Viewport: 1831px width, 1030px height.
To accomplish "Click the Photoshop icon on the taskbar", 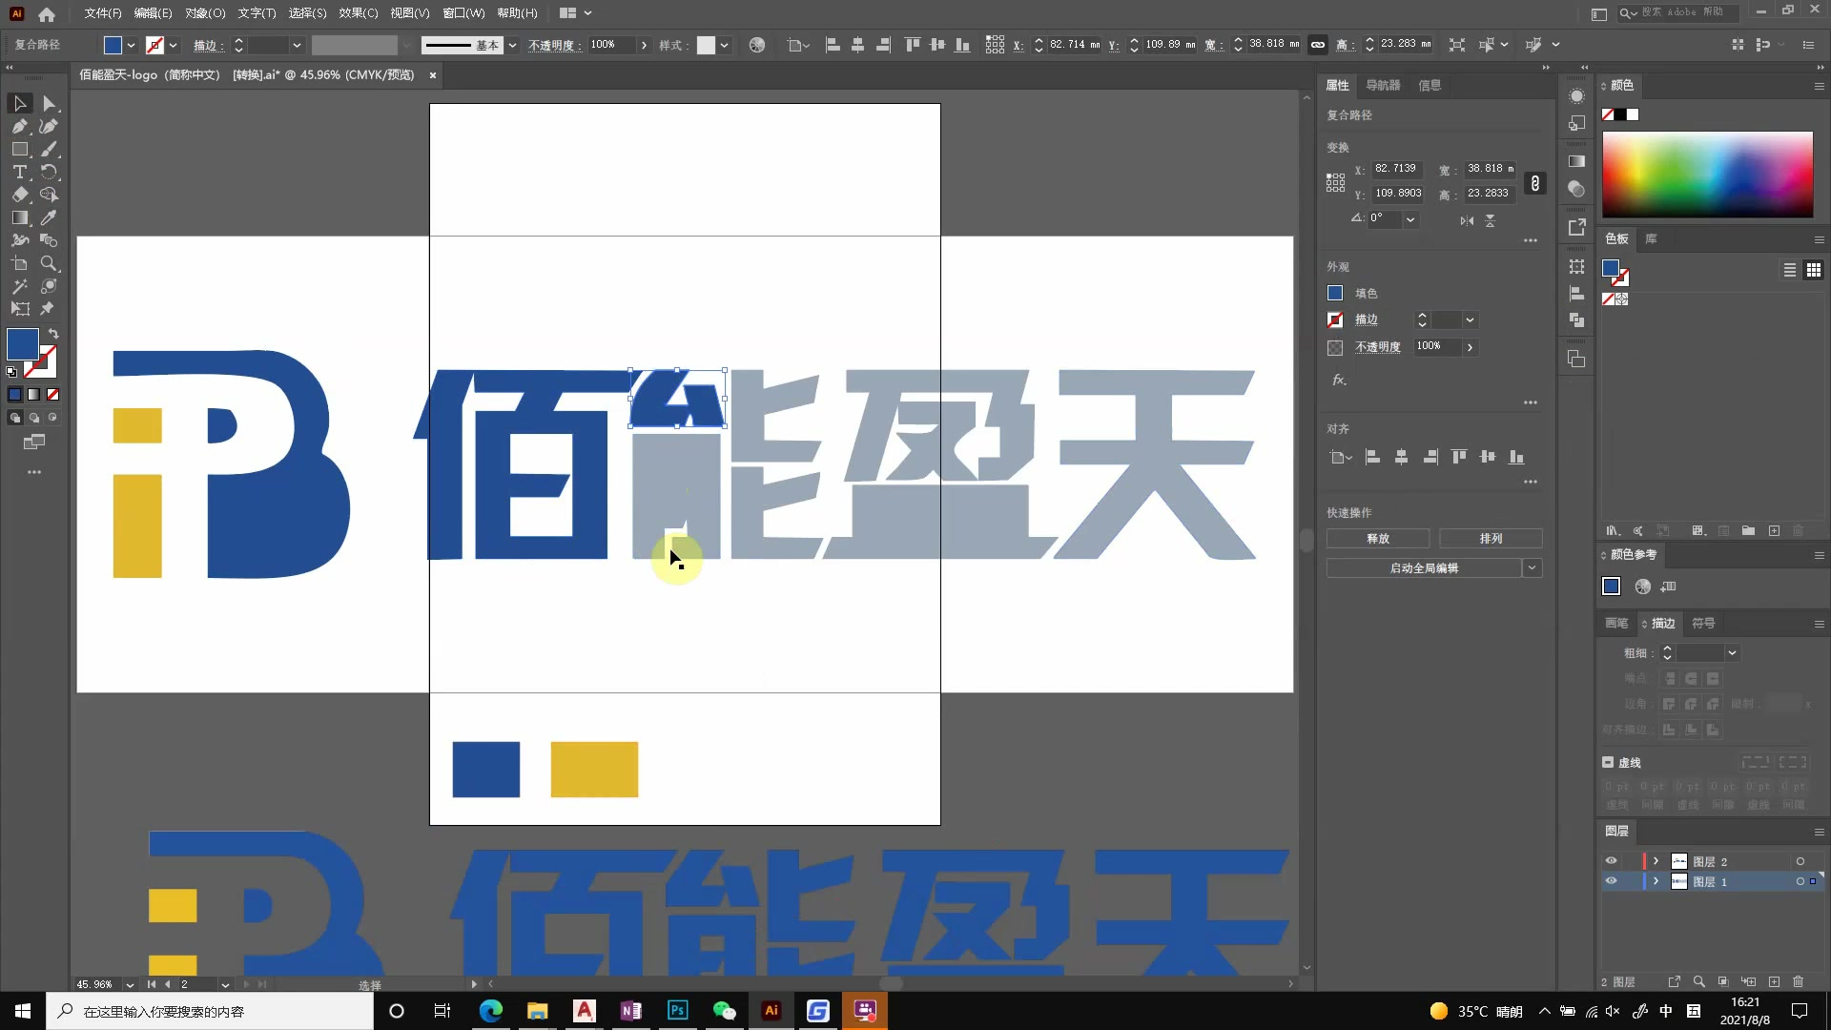I will (x=677, y=1010).
